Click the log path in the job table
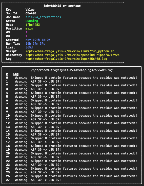Image resolution: width=144 pixels, height=186 pixels. tap(66, 59)
